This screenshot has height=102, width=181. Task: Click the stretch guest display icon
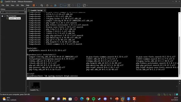click(x=84, y=5)
